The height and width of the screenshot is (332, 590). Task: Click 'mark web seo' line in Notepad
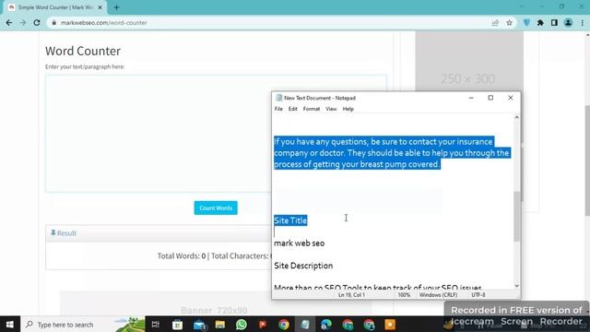click(x=299, y=243)
